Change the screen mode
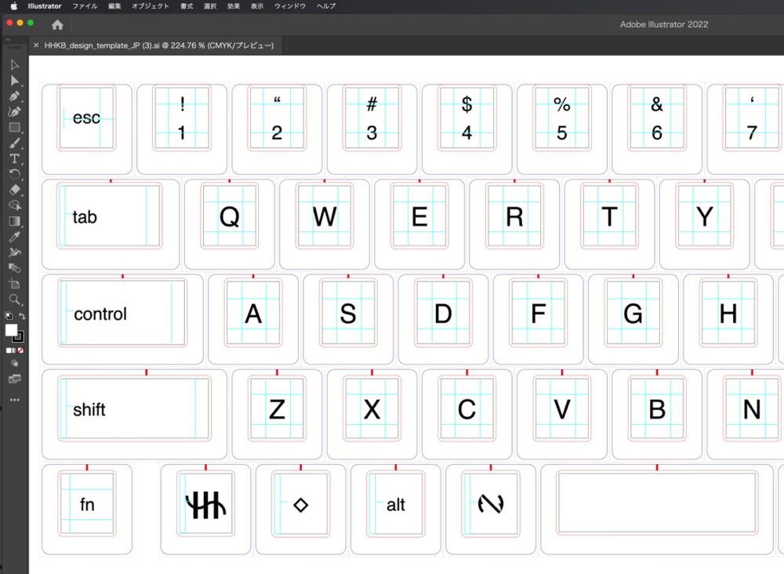This screenshot has height=574, width=784. (x=14, y=379)
